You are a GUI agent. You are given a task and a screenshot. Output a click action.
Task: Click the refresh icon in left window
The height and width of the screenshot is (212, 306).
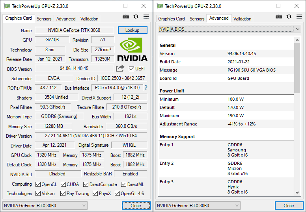[x=136, y=17]
